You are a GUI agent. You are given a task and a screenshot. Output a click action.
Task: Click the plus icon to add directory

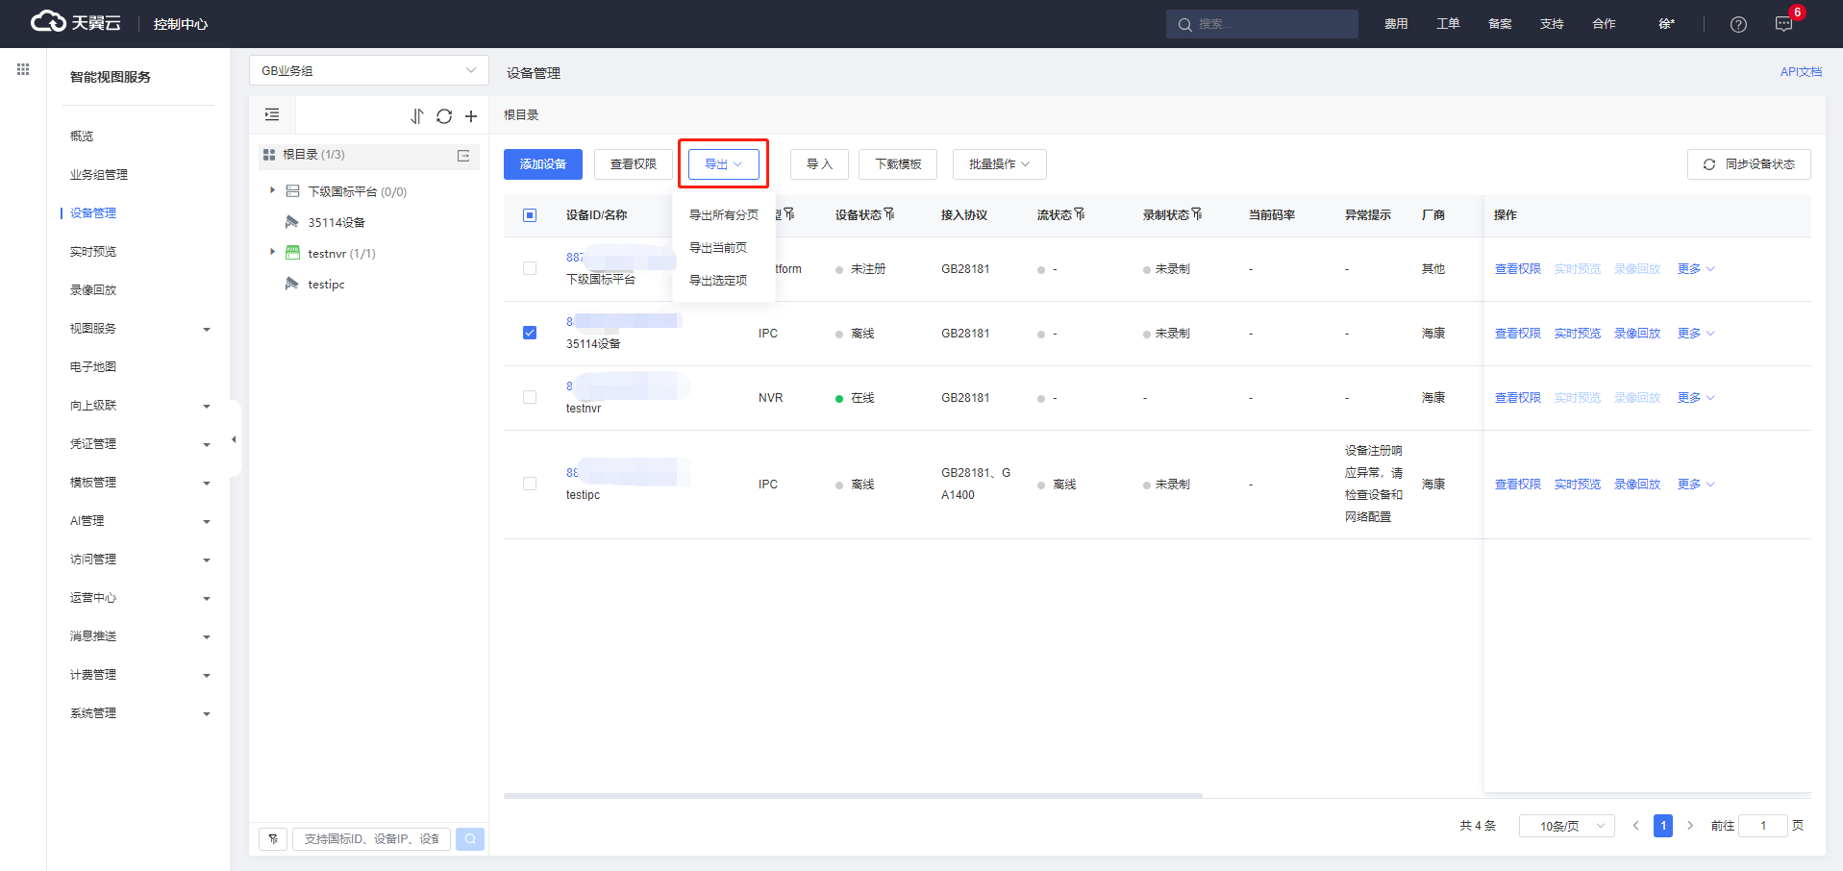[471, 116]
